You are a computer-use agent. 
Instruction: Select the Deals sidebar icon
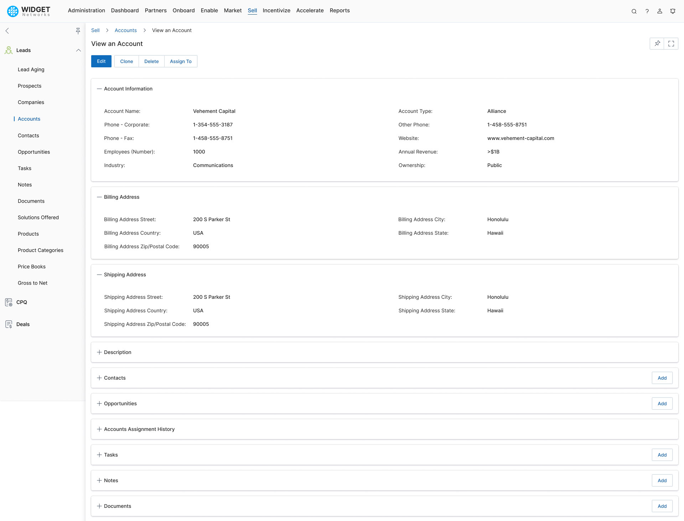click(x=8, y=324)
